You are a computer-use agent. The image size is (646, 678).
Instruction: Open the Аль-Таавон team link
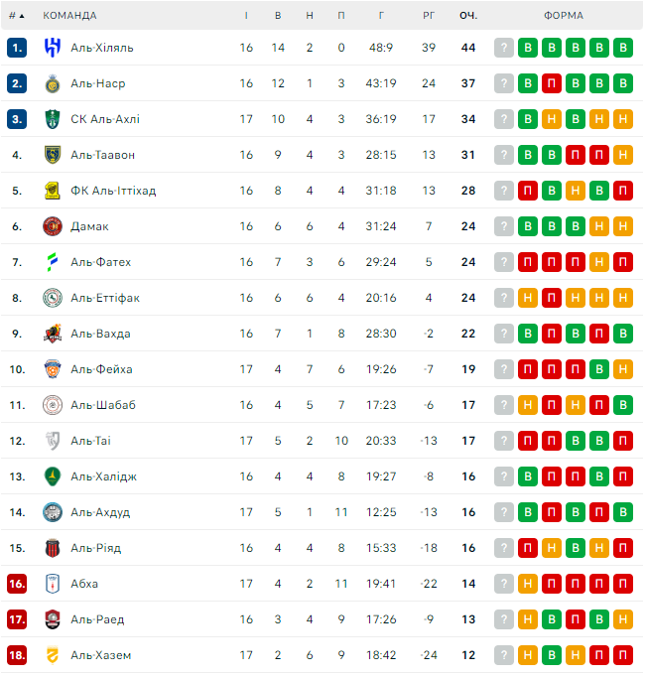pos(102,155)
